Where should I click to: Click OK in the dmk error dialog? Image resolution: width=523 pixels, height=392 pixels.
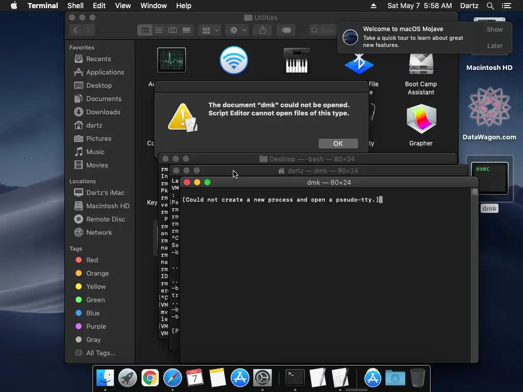338,143
